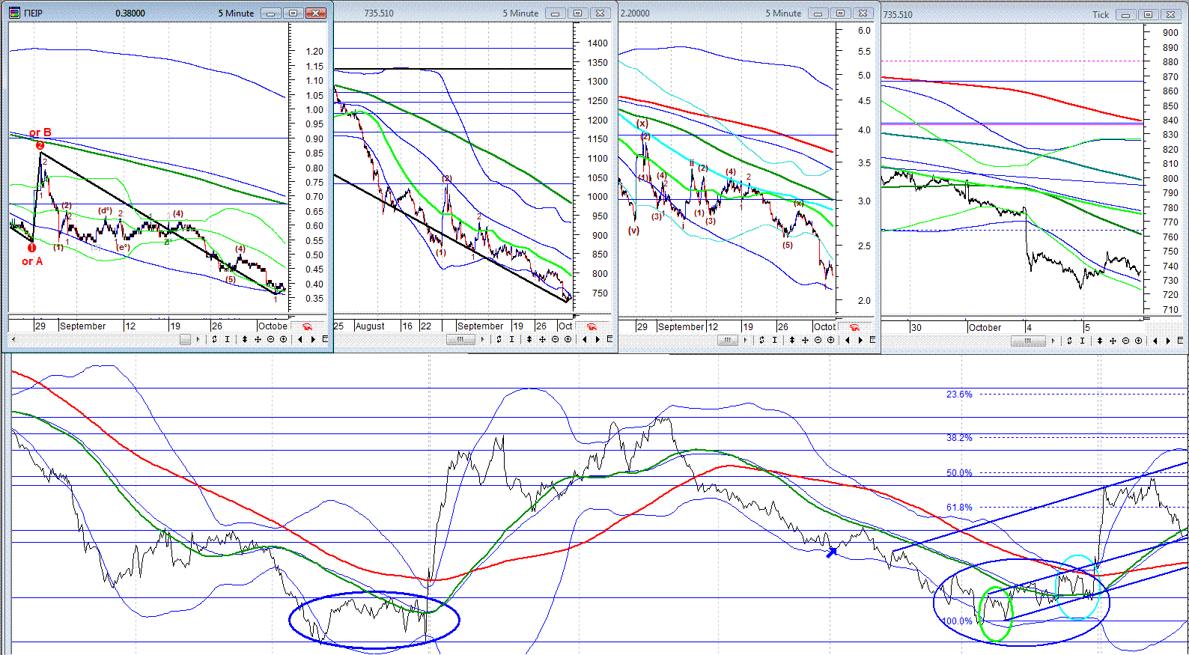Click the '2.20000' title of third chart
Viewport: 1189px width, 655px height.
[636, 13]
